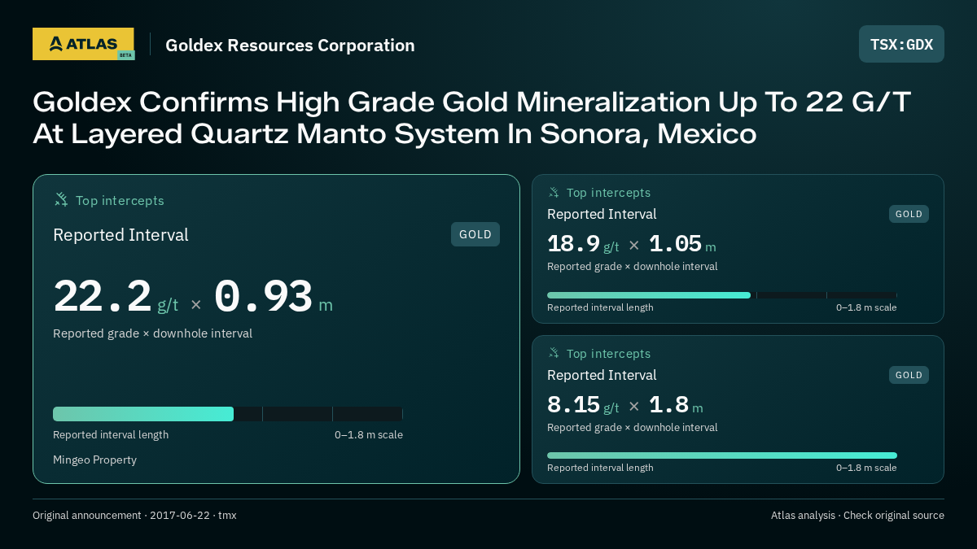The image size is (977, 549).
Task: Click the GOLD tag in the 8.15 g/t card
Action: click(x=909, y=375)
